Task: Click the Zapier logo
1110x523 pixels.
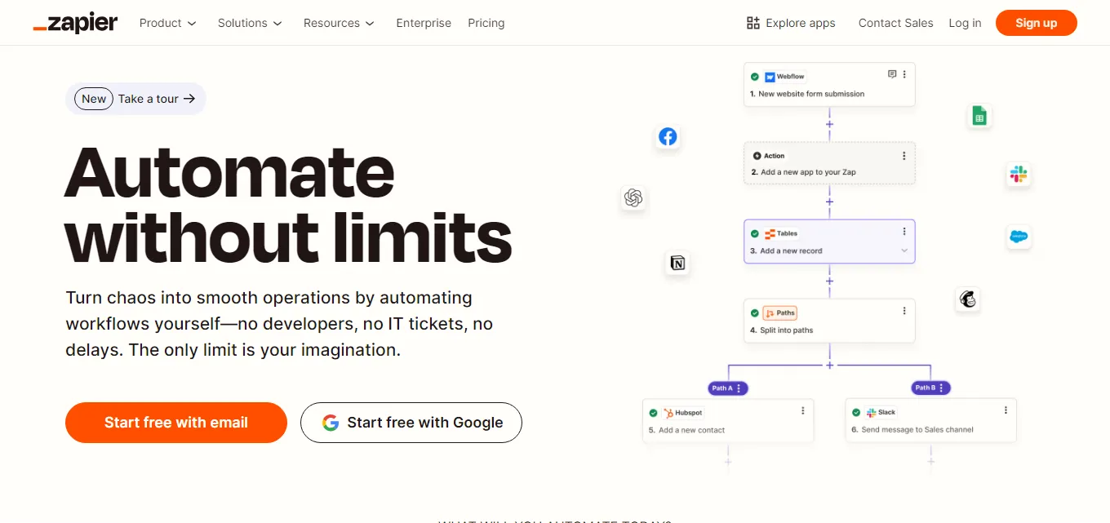Action: 76,23
